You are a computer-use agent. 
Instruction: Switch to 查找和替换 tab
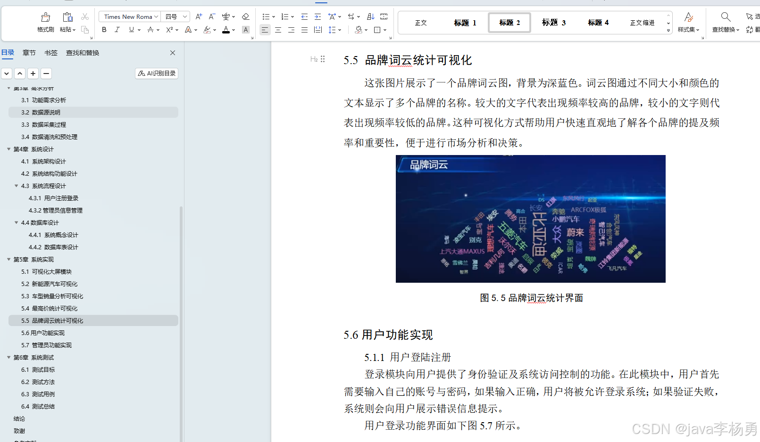[x=83, y=53]
